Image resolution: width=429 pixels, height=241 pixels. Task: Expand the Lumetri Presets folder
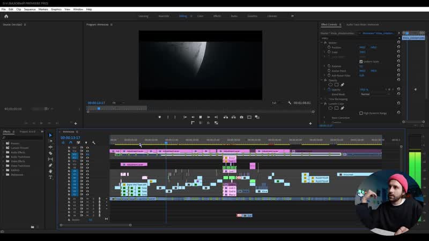[3, 148]
